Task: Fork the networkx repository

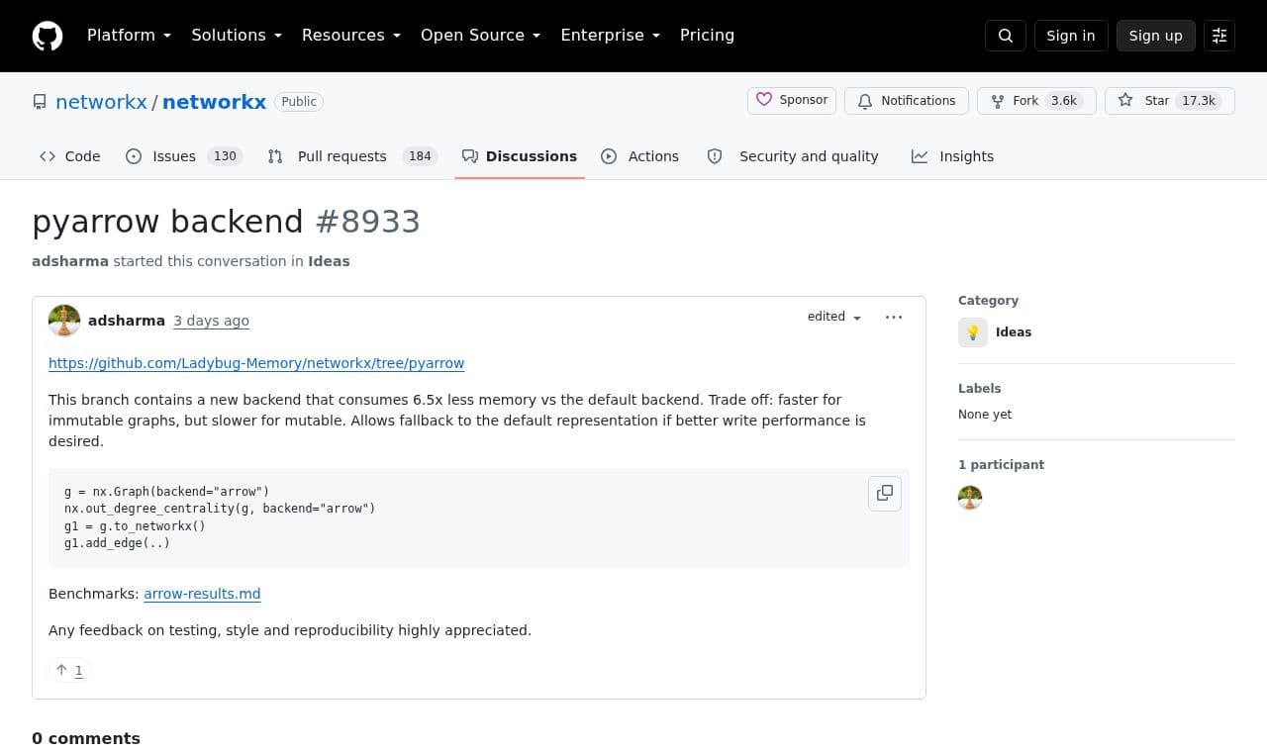Action: [x=1036, y=101]
